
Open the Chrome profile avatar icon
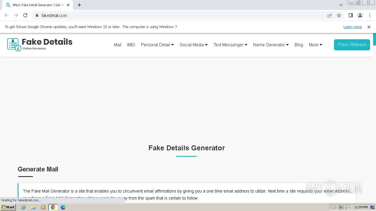360,15
